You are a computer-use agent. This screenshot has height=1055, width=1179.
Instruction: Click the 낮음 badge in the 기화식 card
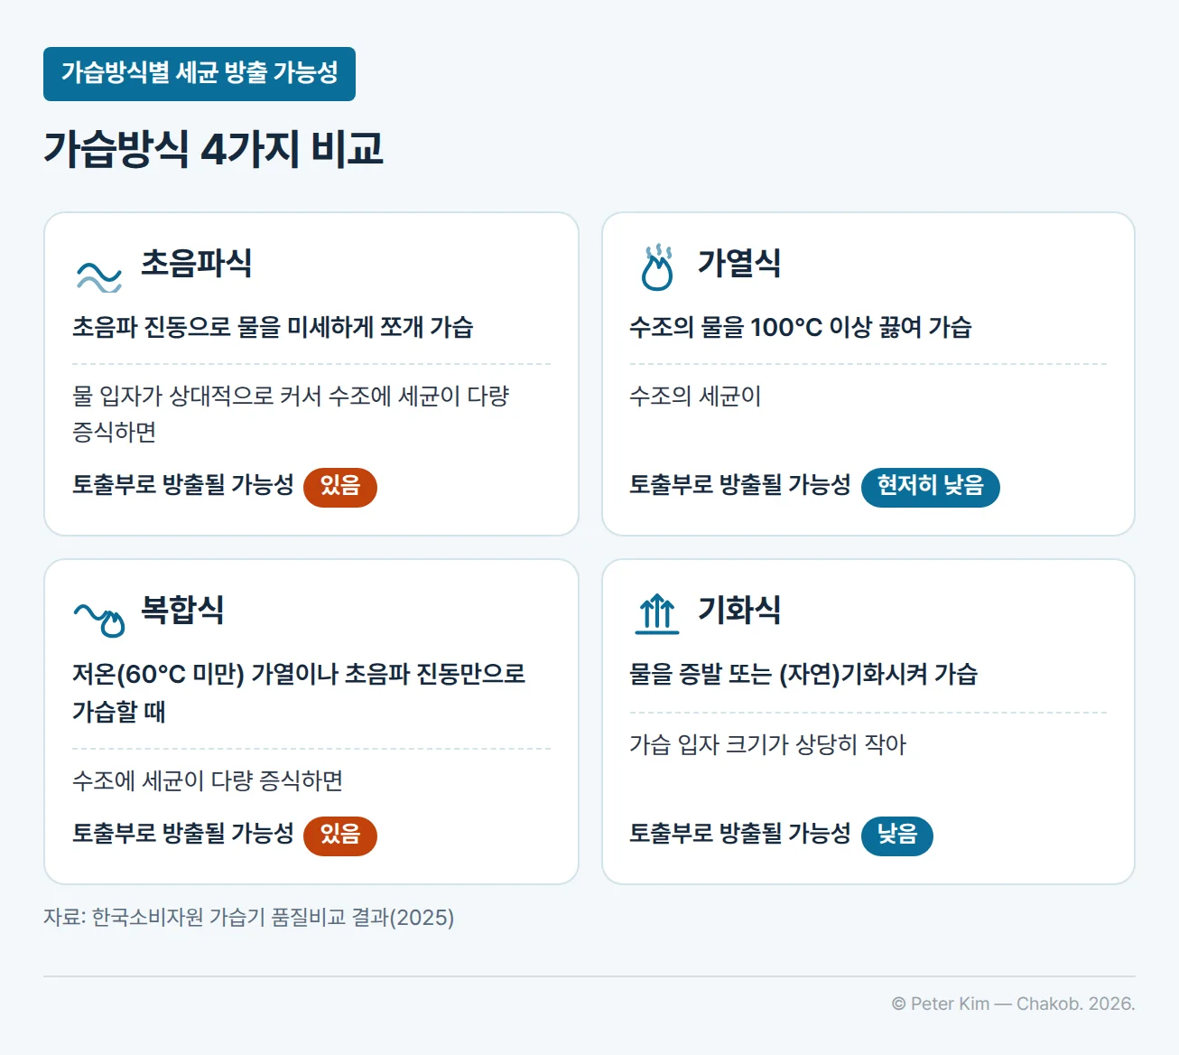(897, 836)
